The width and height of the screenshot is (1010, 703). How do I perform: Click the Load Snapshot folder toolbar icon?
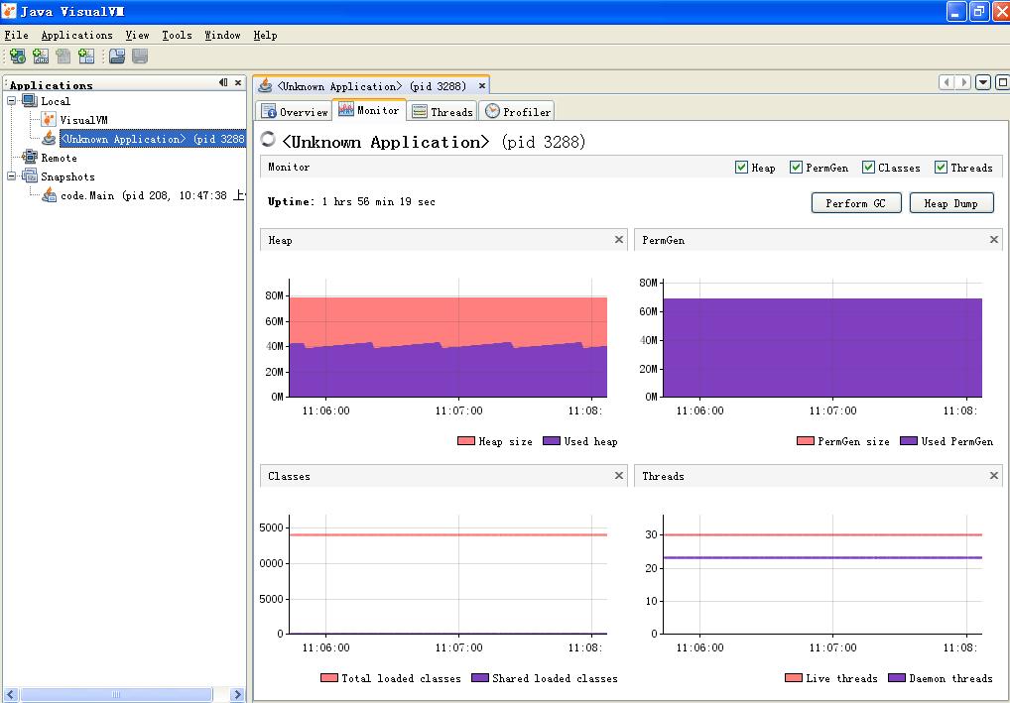click(117, 57)
